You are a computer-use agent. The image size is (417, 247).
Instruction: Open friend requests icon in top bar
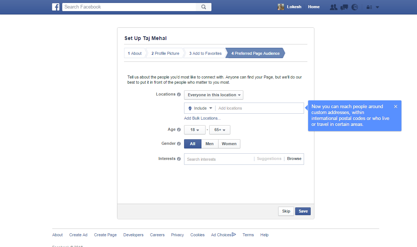[x=334, y=7]
